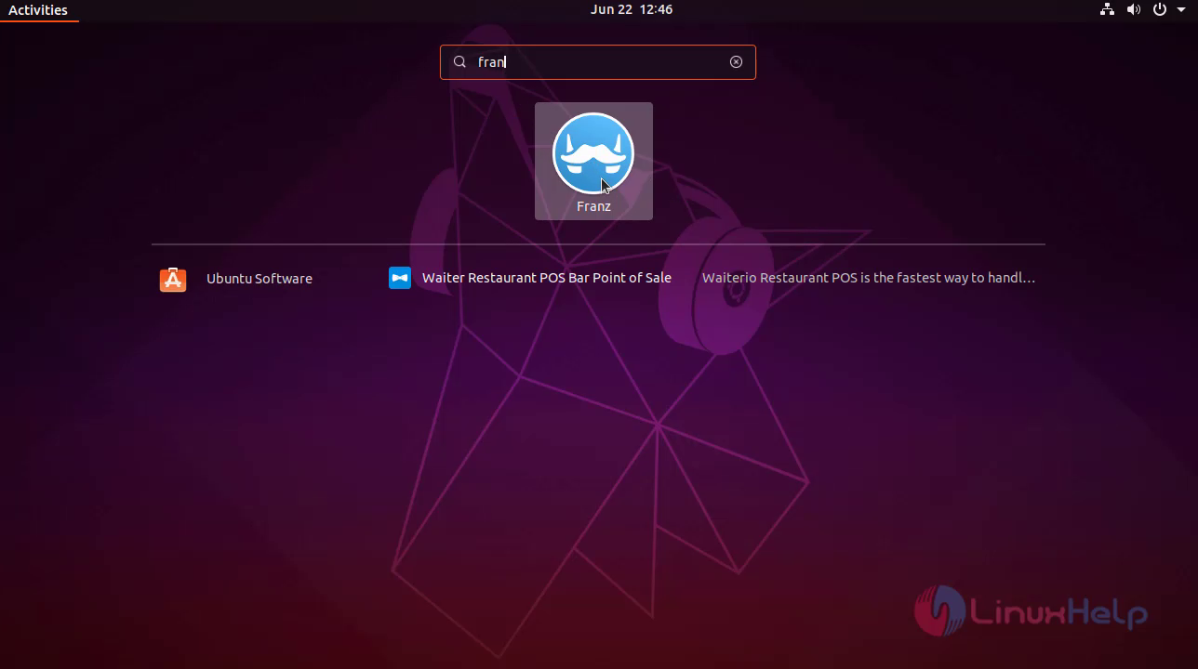Click the power icon in top bar
1198x669 pixels.
(1159, 10)
